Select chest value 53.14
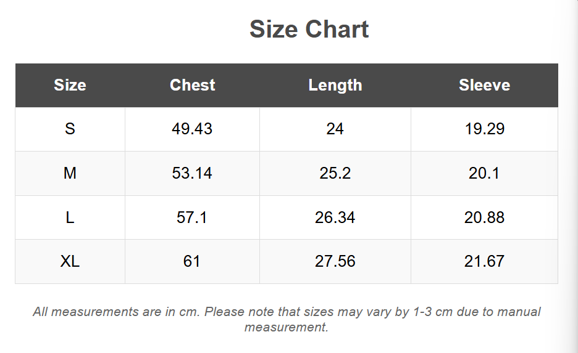This screenshot has height=353, width=578. click(x=192, y=173)
